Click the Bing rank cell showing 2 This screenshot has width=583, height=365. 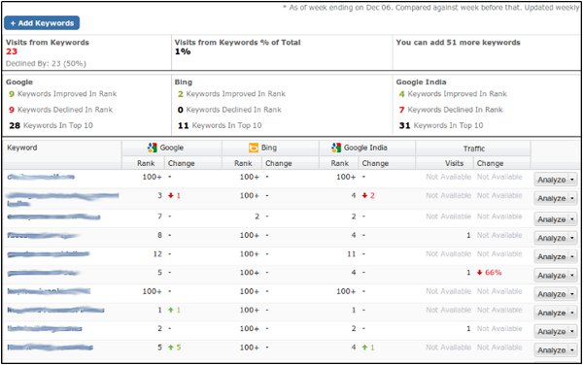pyautogui.click(x=257, y=216)
